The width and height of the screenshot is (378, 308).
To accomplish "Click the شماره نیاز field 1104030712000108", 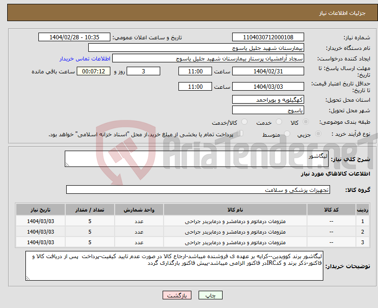I will (x=268, y=37).
